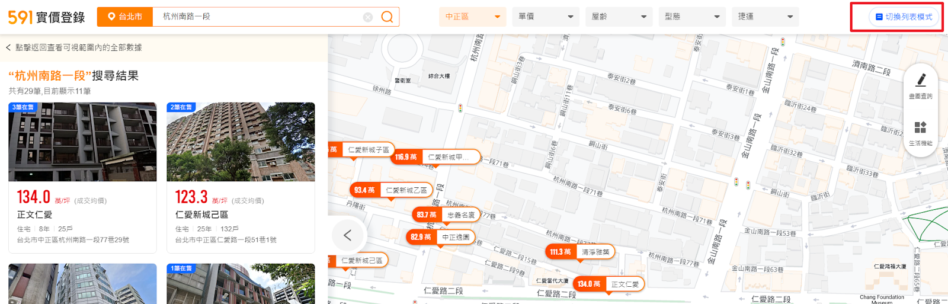Screen dimensions: 948x304
Task: Open the 屋齡 filter dropdown
Action: tap(619, 17)
